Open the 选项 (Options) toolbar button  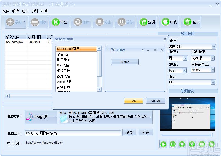147,22
